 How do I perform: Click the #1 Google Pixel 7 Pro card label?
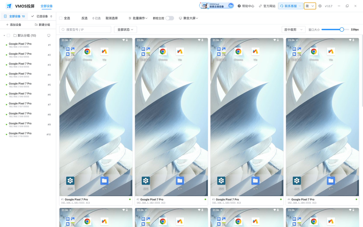pos(75,200)
